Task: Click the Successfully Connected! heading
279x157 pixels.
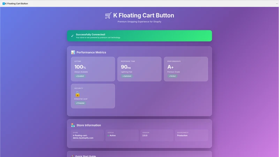Action: (90, 35)
